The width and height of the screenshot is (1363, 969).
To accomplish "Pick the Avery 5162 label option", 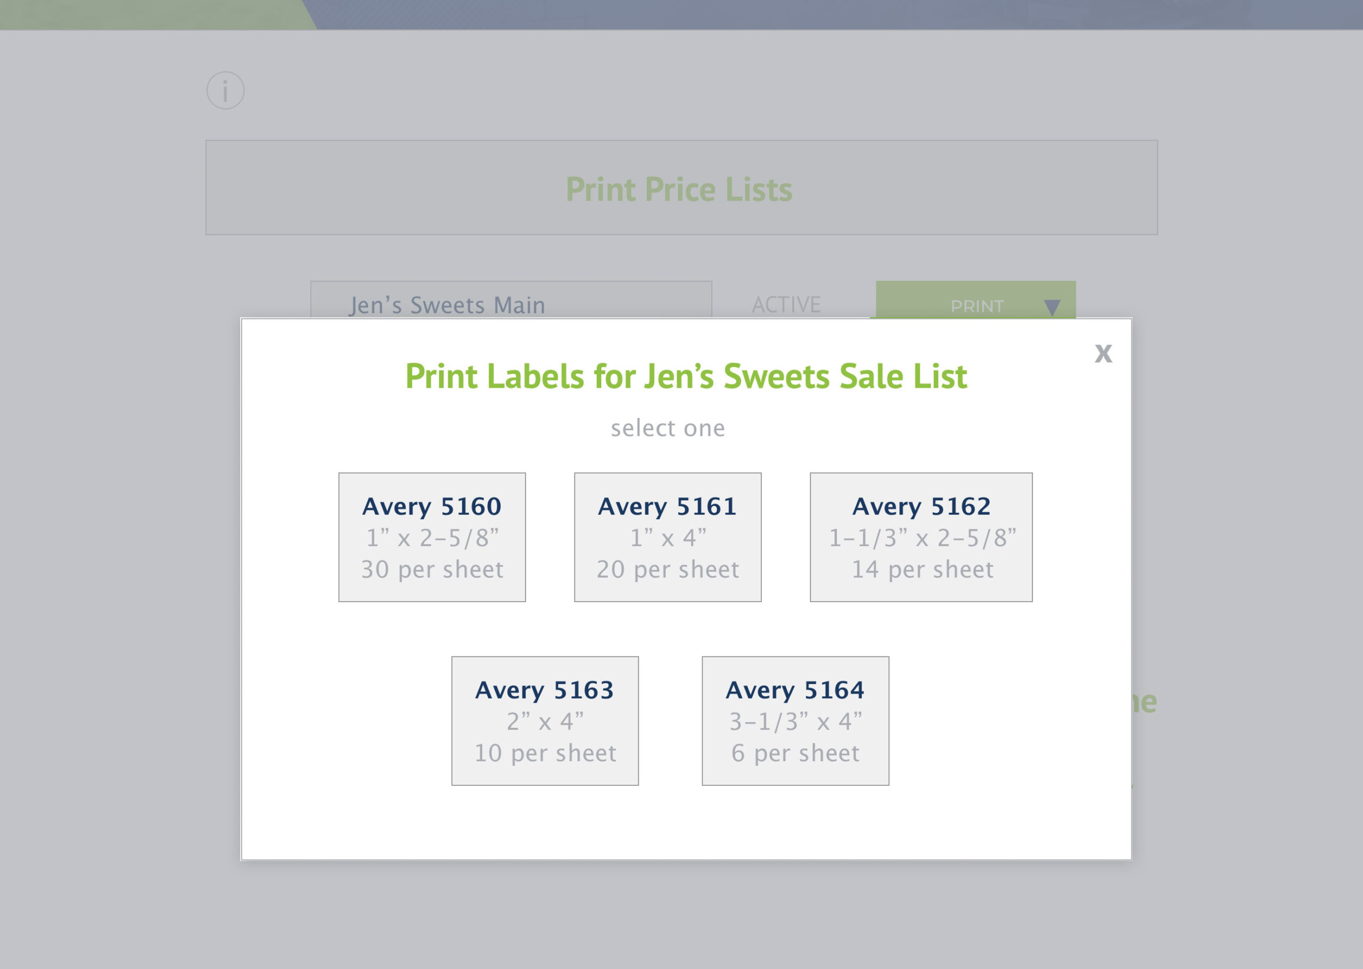I will (x=921, y=537).
